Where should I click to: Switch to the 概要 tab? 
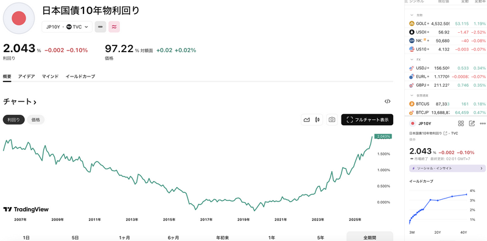coord(7,76)
